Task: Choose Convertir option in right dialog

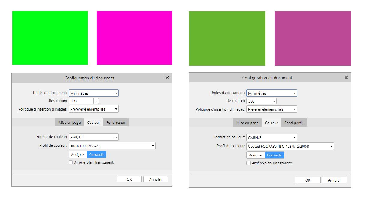Action: pos(275,155)
